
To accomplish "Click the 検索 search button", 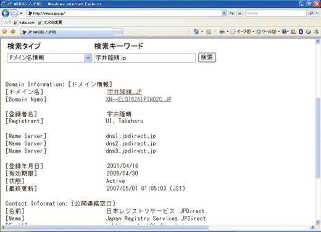I will 207,57.
